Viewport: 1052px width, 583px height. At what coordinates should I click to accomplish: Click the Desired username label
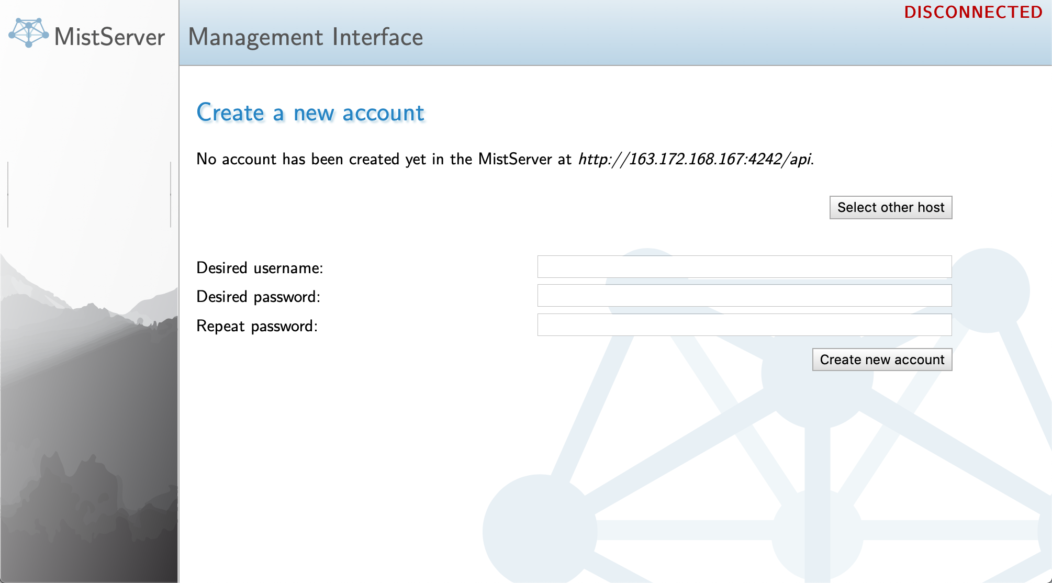(x=260, y=268)
